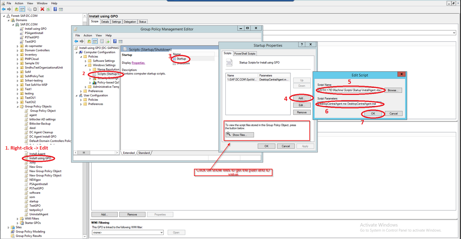Switch to Details tab
Screen dimensions: 461x239
click(105, 22)
